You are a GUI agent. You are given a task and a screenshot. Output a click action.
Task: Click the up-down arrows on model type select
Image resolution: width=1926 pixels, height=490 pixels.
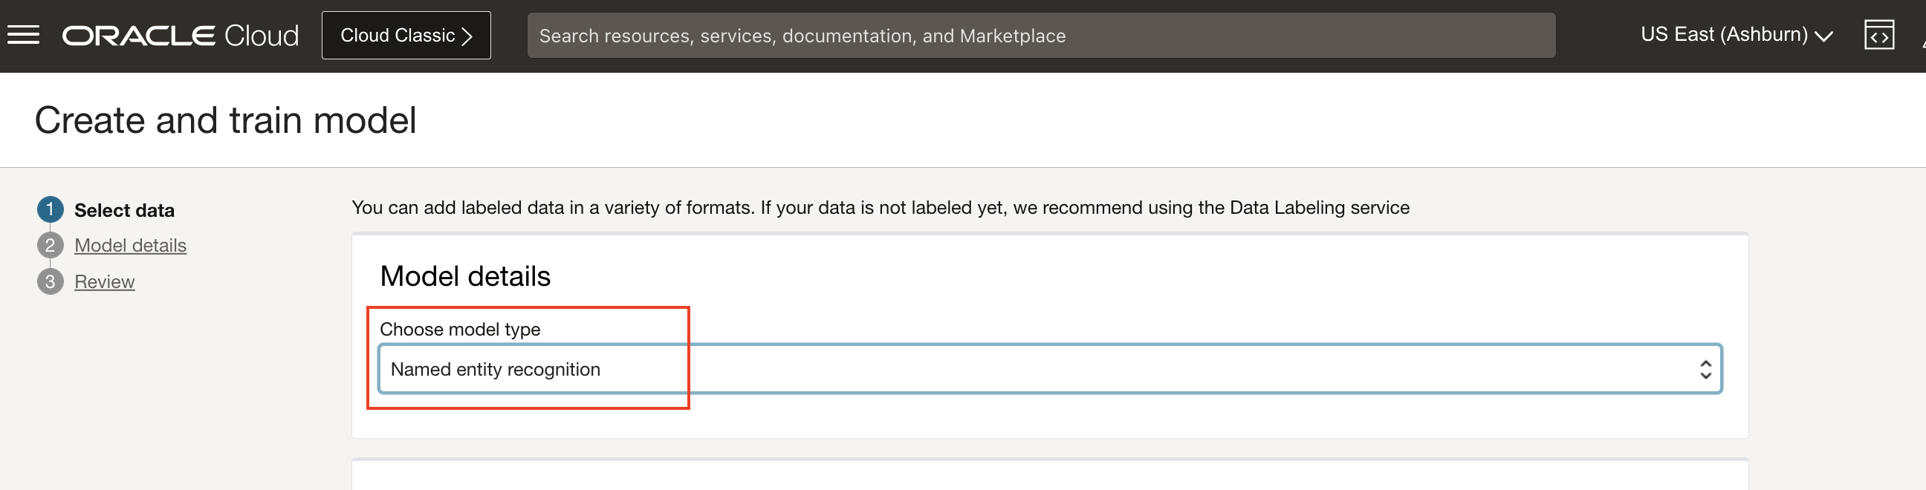(1705, 369)
